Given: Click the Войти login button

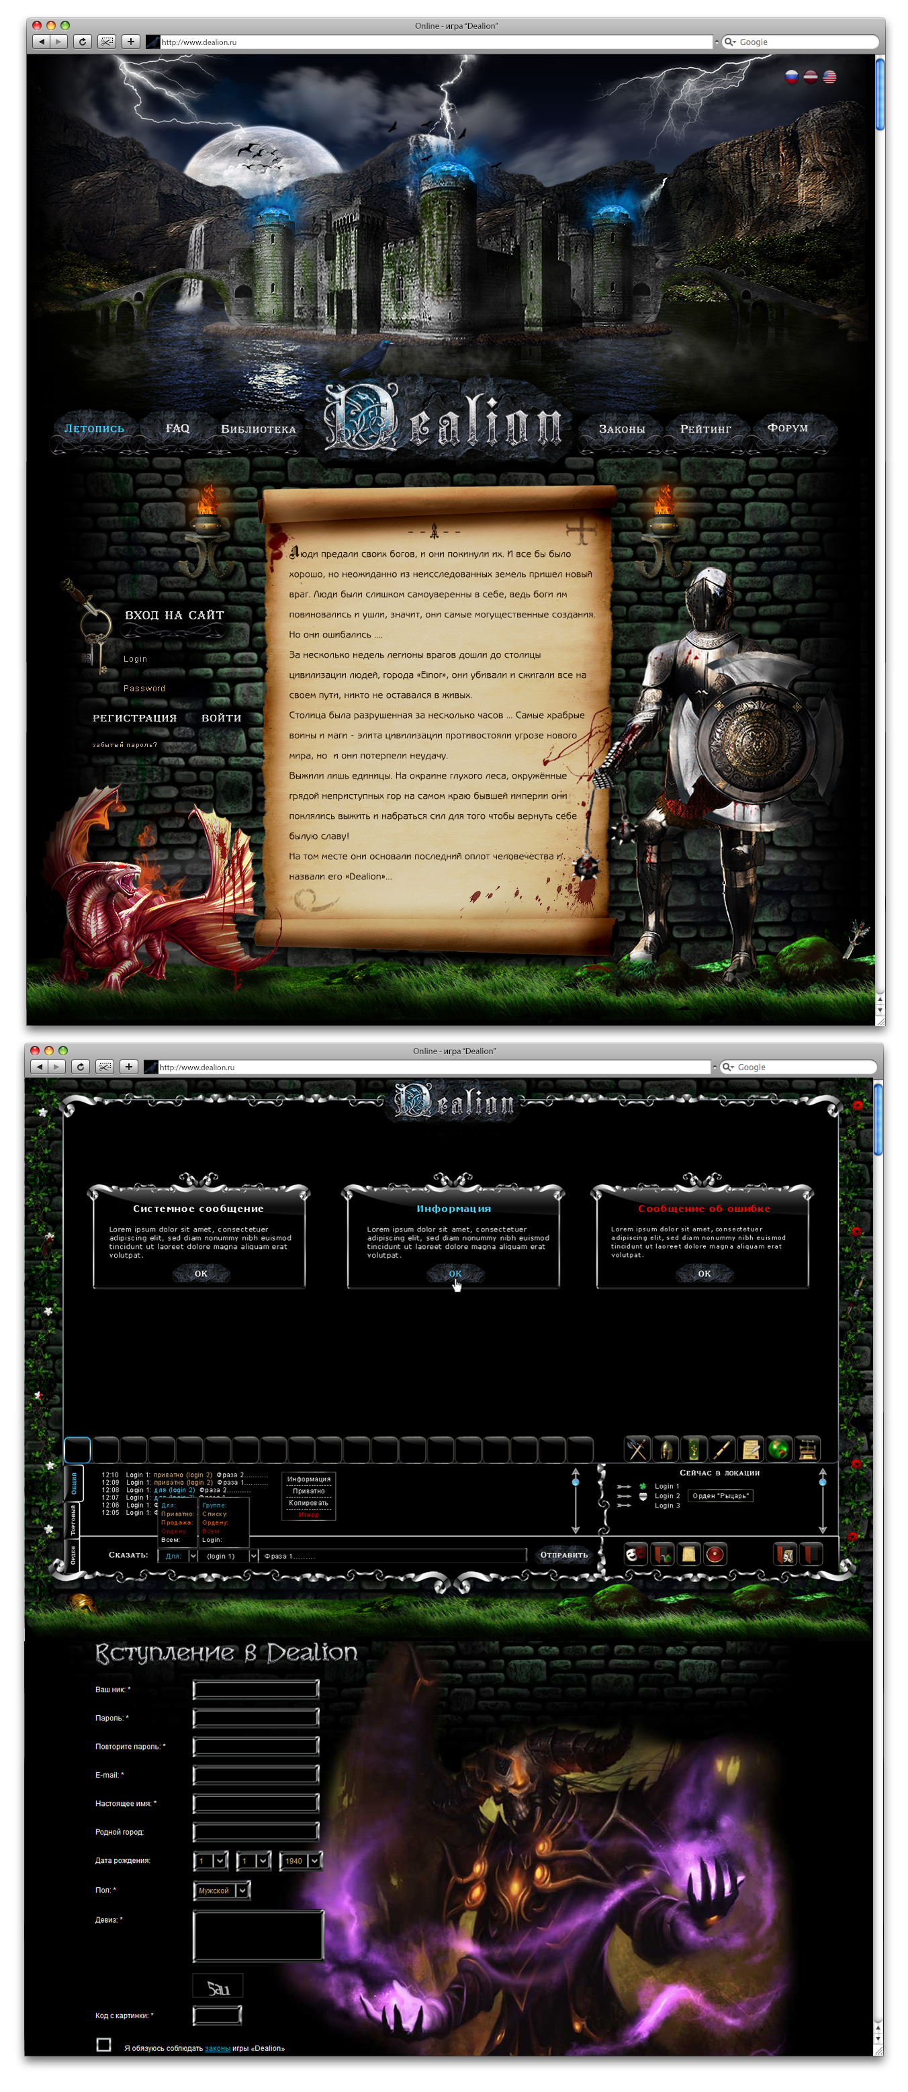Looking at the screenshot, I should click(221, 718).
